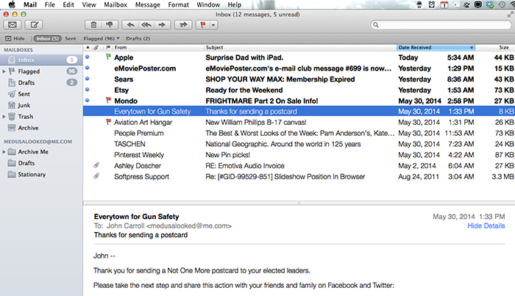The height and width of the screenshot is (296, 515).
Task: Click the red flag on the Mondo message
Action: 108,100
